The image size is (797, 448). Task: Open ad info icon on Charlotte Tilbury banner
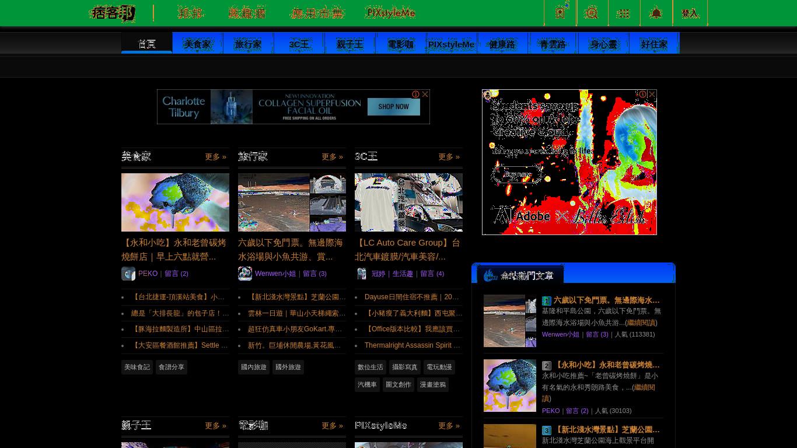point(416,94)
